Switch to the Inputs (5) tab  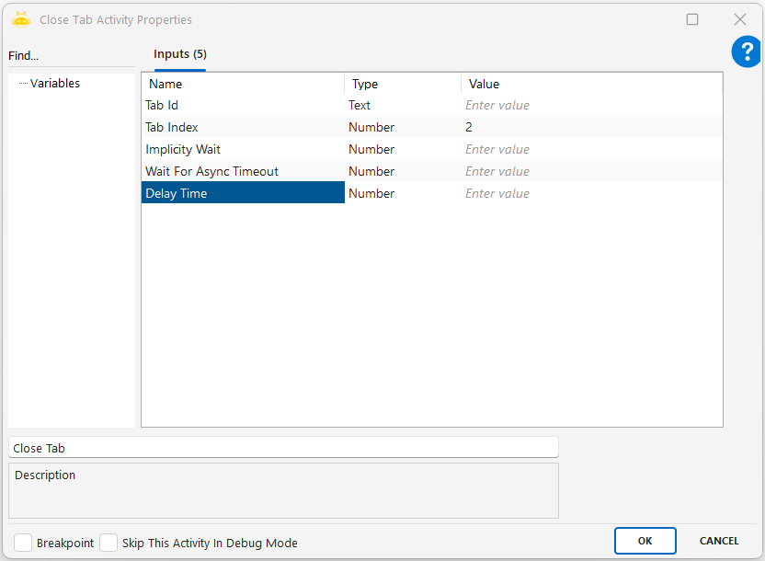click(179, 54)
